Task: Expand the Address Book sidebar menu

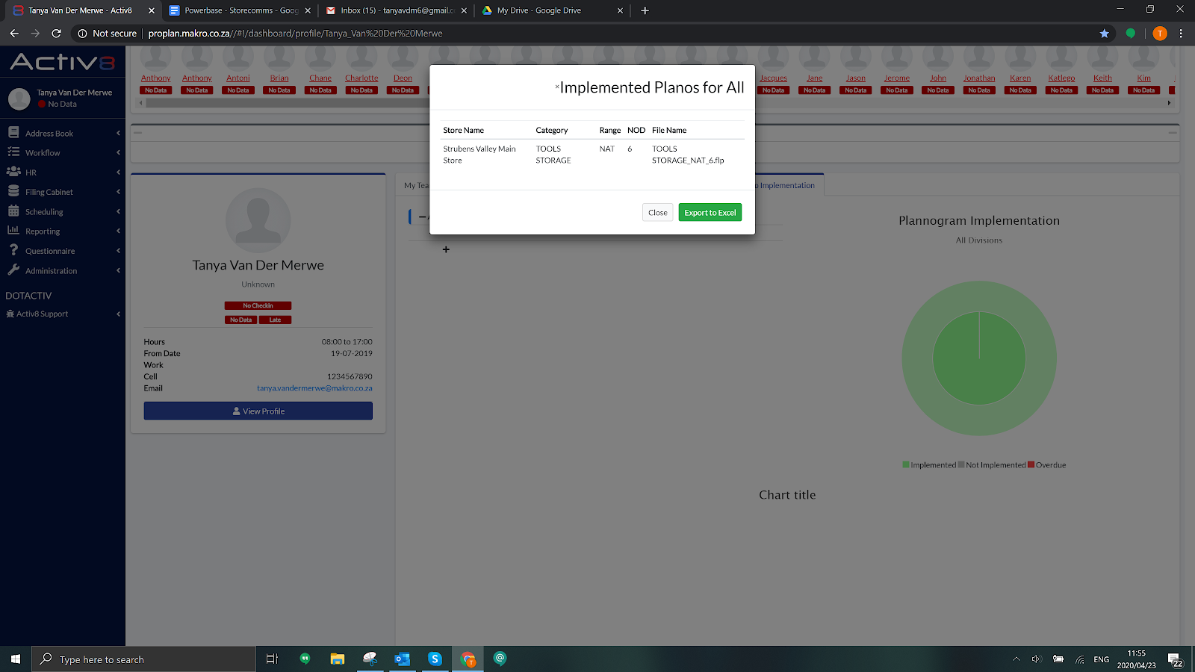Action: [x=63, y=133]
